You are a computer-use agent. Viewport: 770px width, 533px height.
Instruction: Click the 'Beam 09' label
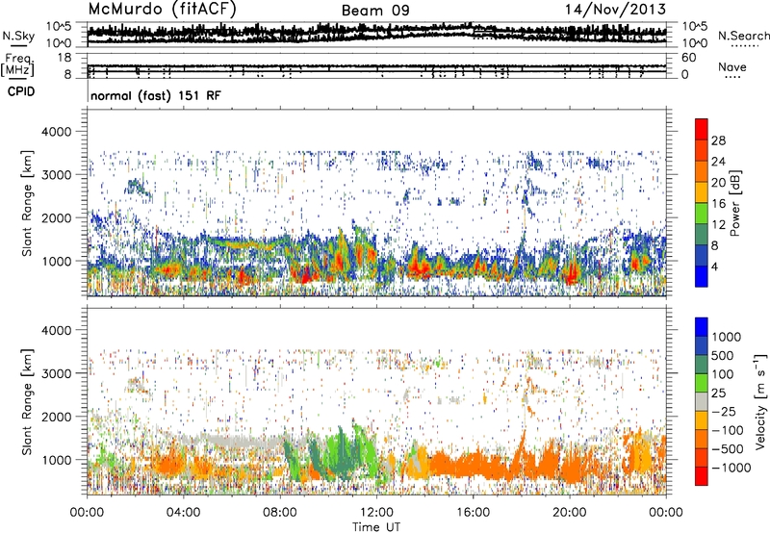[375, 11]
